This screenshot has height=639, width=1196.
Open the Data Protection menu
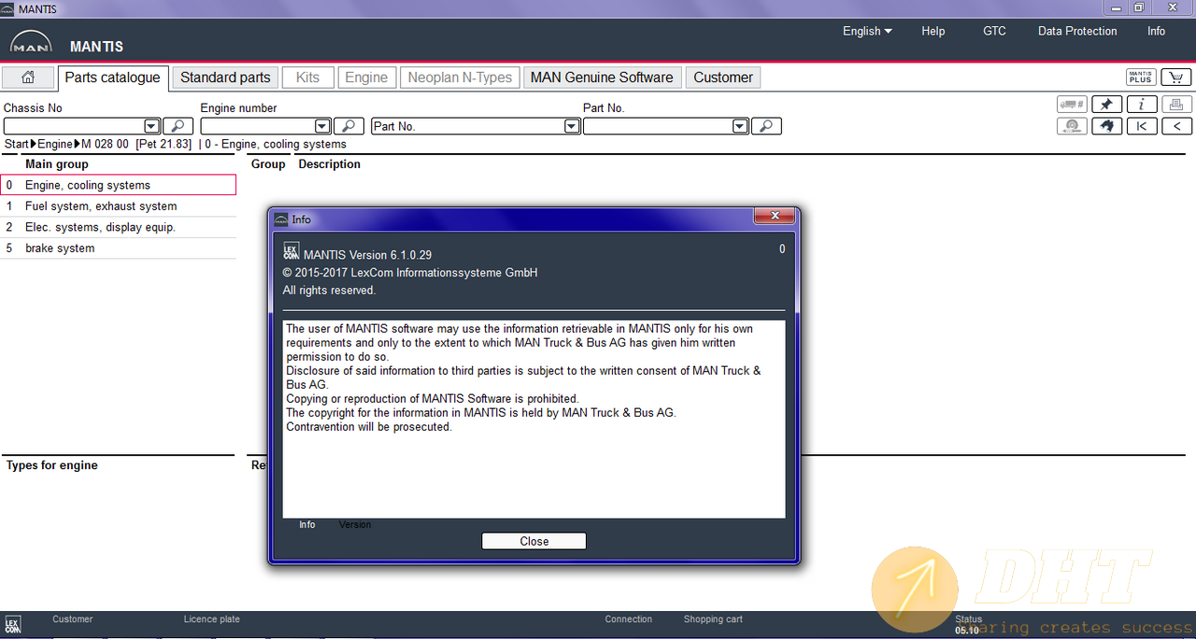coord(1077,31)
